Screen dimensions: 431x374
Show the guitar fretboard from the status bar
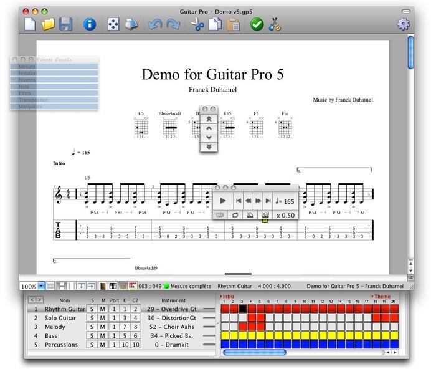tap(103, 286)
